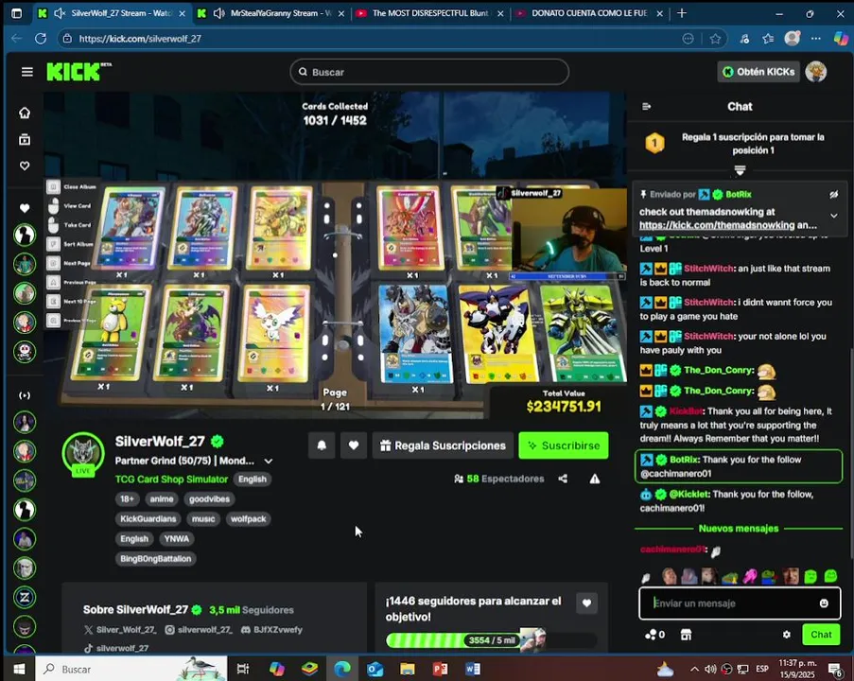
Task: Hide the pinned BotRix message
Action: point(834,195)
